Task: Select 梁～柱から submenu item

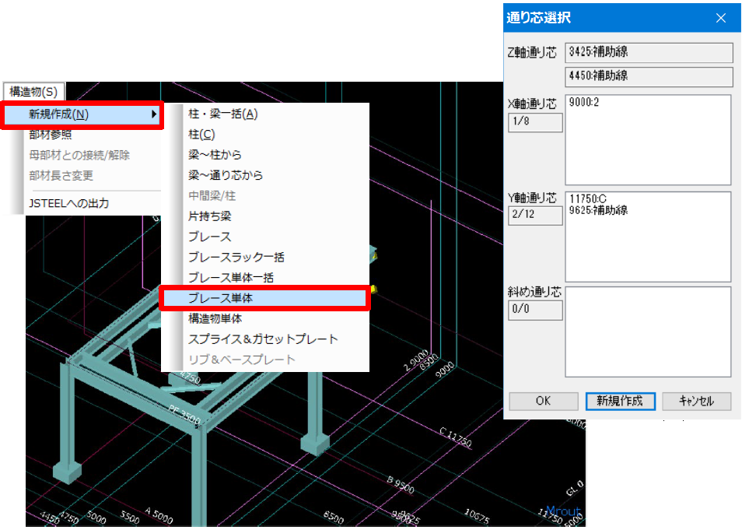Action: [x=215, y=155]
